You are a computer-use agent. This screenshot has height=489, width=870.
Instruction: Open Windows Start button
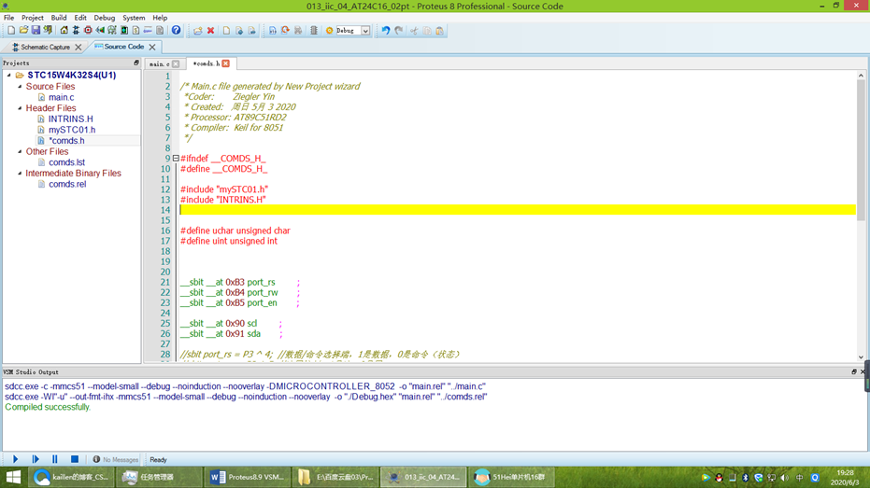(x=13, y=477)
